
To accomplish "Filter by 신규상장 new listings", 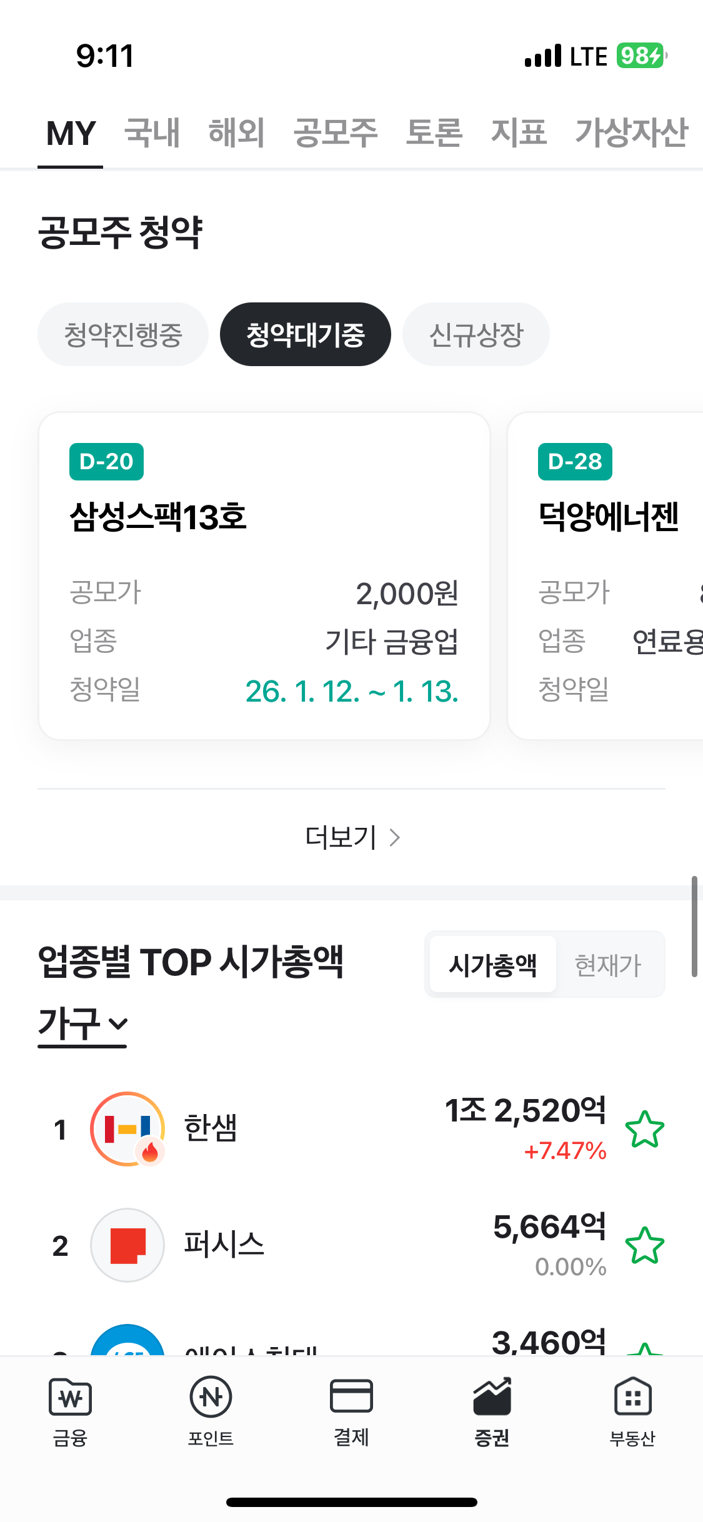I will [x=476, y=334].
